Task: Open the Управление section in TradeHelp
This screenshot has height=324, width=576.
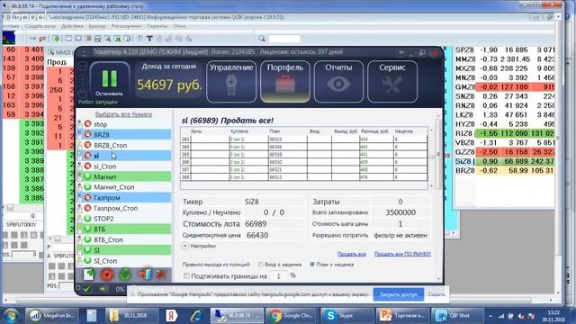Action: click(x=231, y=82)
